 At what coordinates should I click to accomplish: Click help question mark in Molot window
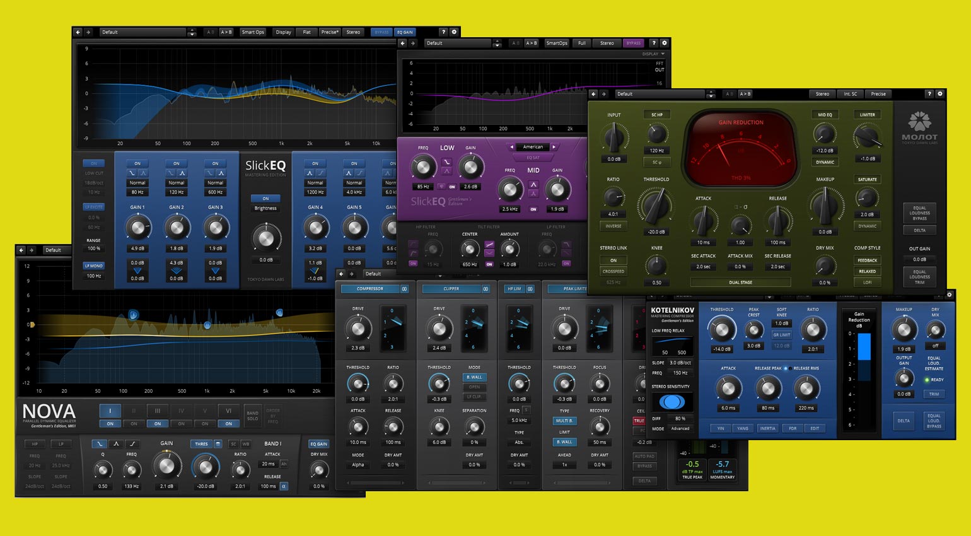[929, 93]
